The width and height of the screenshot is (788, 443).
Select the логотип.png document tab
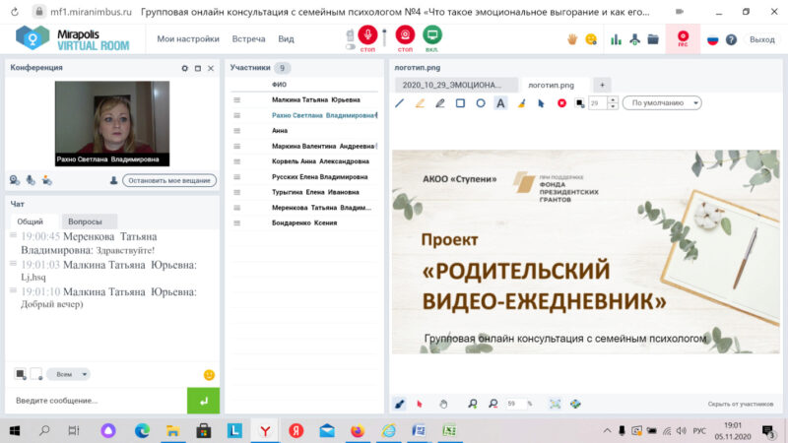click(552, 85)
